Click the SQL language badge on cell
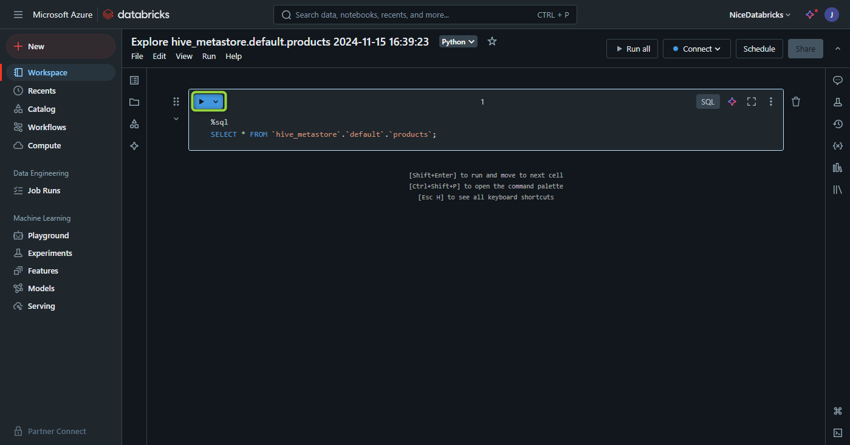This screenshot has width=850, height=445. coord(708,102)
